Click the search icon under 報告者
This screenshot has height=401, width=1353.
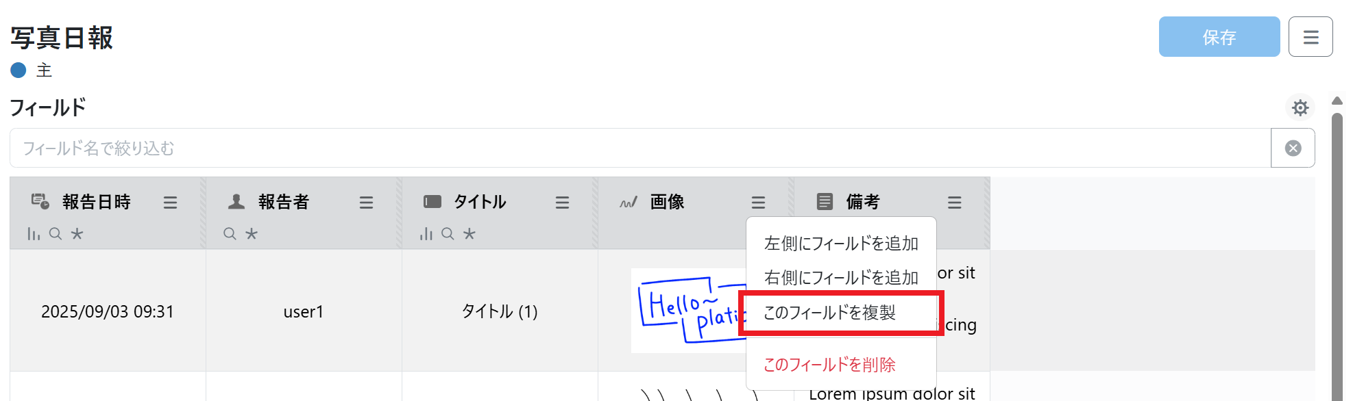click(230, 234)
